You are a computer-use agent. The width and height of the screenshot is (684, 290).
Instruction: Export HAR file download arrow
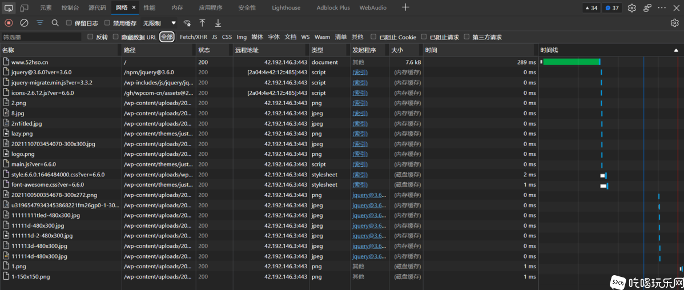pos(218,23)
